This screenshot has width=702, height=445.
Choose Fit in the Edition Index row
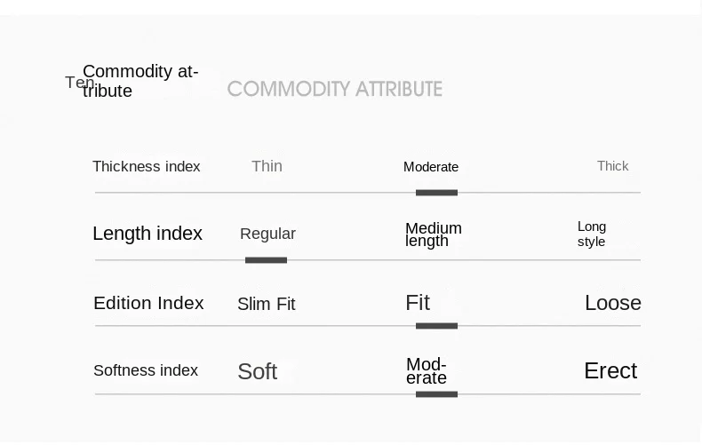(418, 303)
